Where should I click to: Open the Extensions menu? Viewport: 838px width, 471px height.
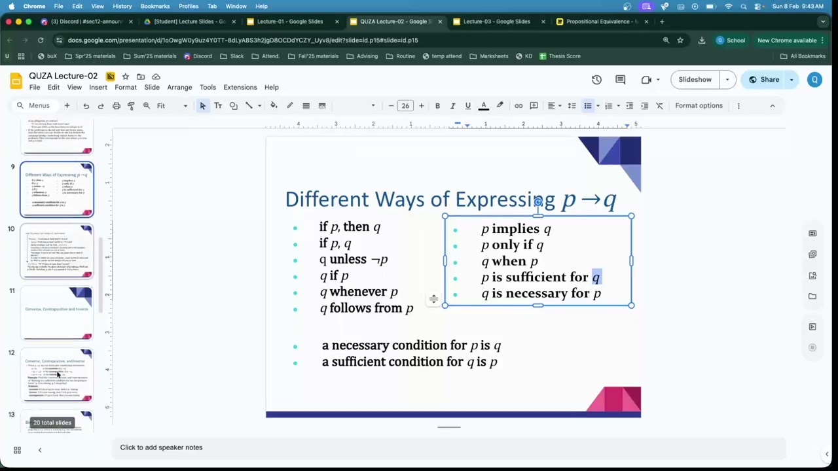[240, 87]
